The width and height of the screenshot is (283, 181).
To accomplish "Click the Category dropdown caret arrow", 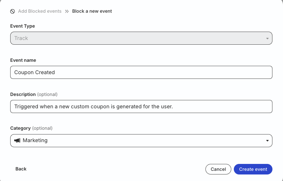I will tap(267, 141).
